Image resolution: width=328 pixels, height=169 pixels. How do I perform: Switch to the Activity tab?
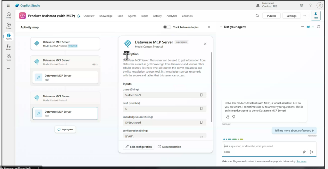(x=157, y=16)
